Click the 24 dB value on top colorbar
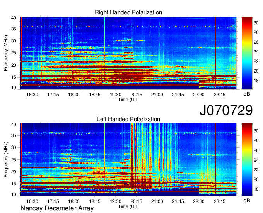This screenshot has width=263, height=213. tap(256, 52)
